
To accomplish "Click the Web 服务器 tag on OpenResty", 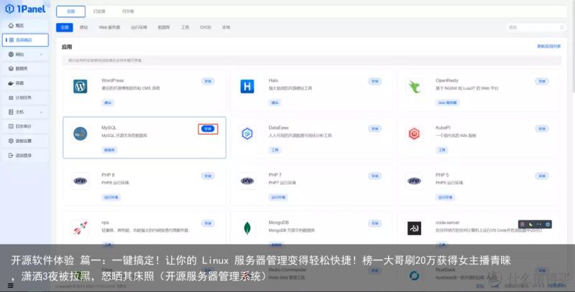I will click(x=447, y=103).
